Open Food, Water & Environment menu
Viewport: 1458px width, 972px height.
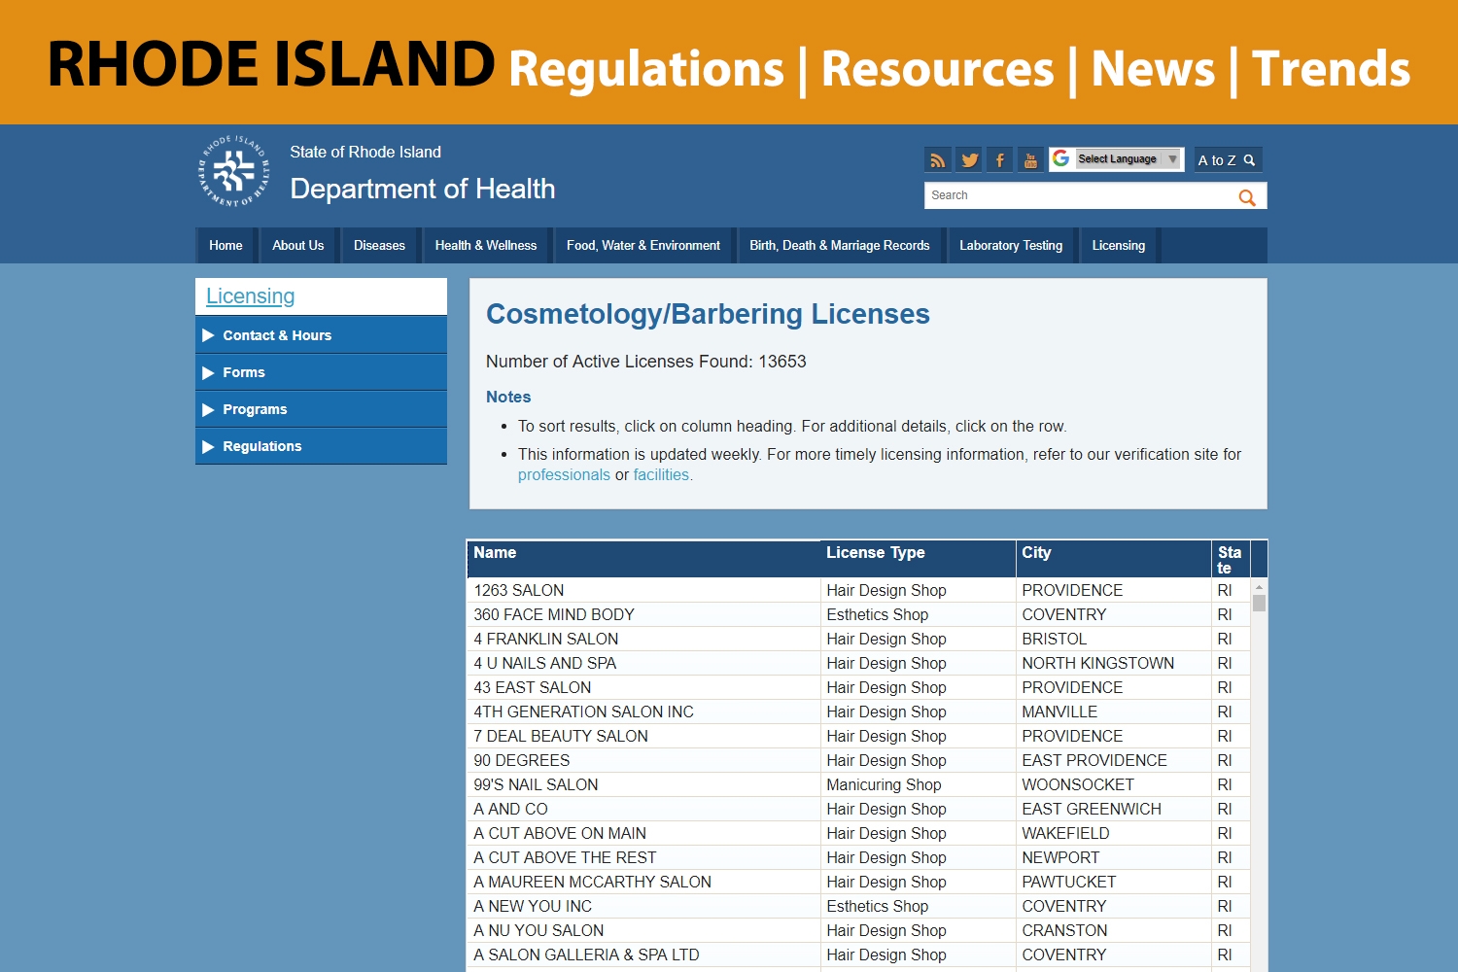point(643,246)
